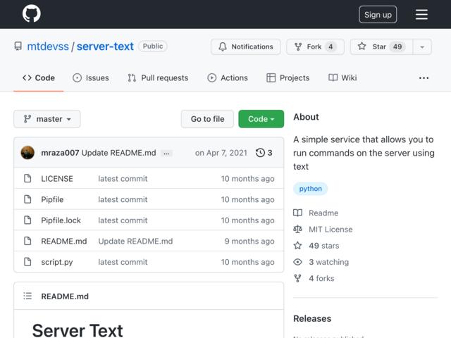Click the star icon beside 49 stars
Viewport: 451px width, 338px height.
[297, 246]
